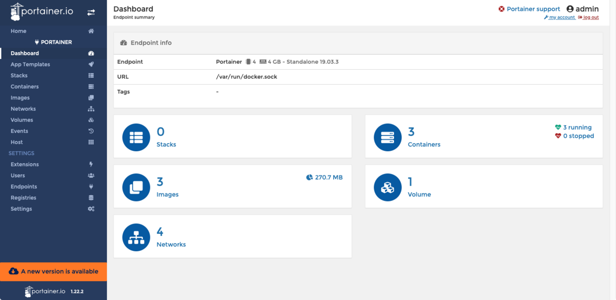The height and width of the screenshot is (300, 616).
Task: Open Extensions using the lightning icon
Action: (x=91, y=164)
